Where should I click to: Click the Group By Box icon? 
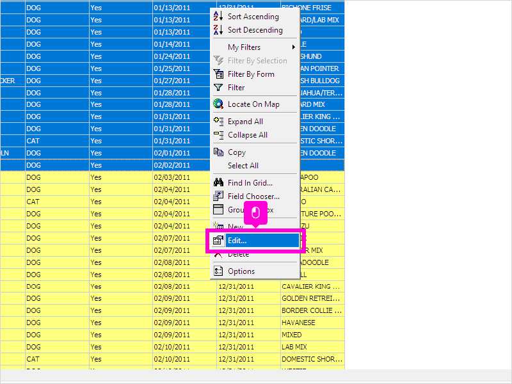218,209
